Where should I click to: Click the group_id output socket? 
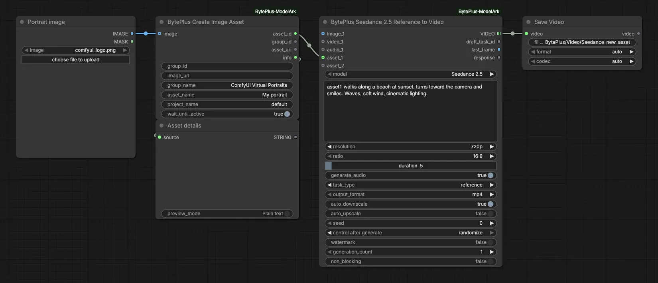point(296,42)
